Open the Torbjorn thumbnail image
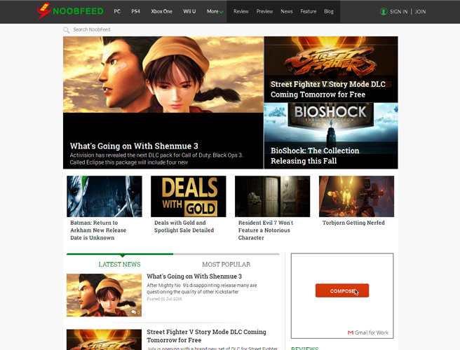 click(x=356, y=196)
